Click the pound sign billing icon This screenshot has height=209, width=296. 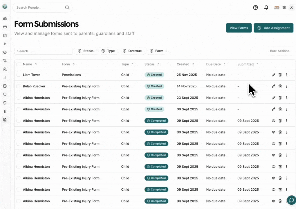[x=5, y=111]
